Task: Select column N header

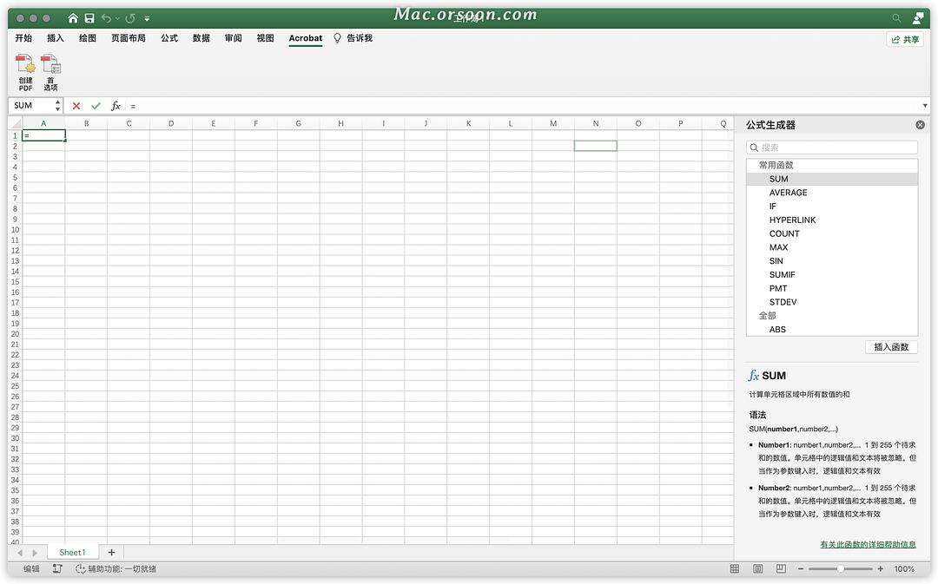Action: click(596, 123)
